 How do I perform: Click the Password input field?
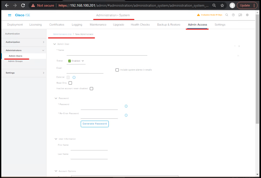[99, 107]
